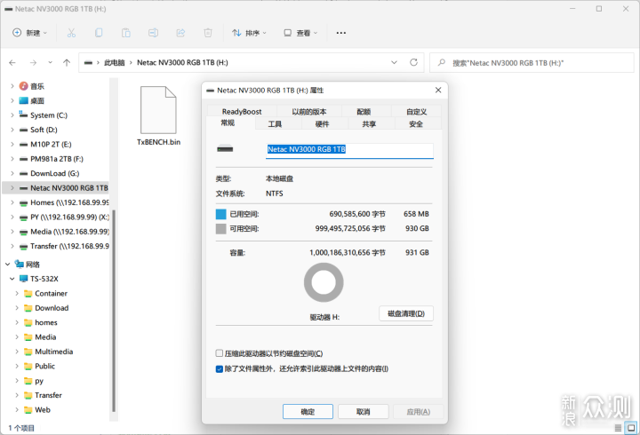Click the Rename icon in toolbar
The height and width of the screenshot is (435, 640).
tap(154, 33)
